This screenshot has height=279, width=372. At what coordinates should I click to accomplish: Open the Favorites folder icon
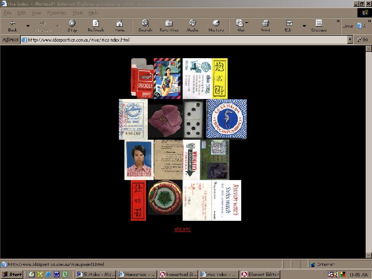click(169, 25)
